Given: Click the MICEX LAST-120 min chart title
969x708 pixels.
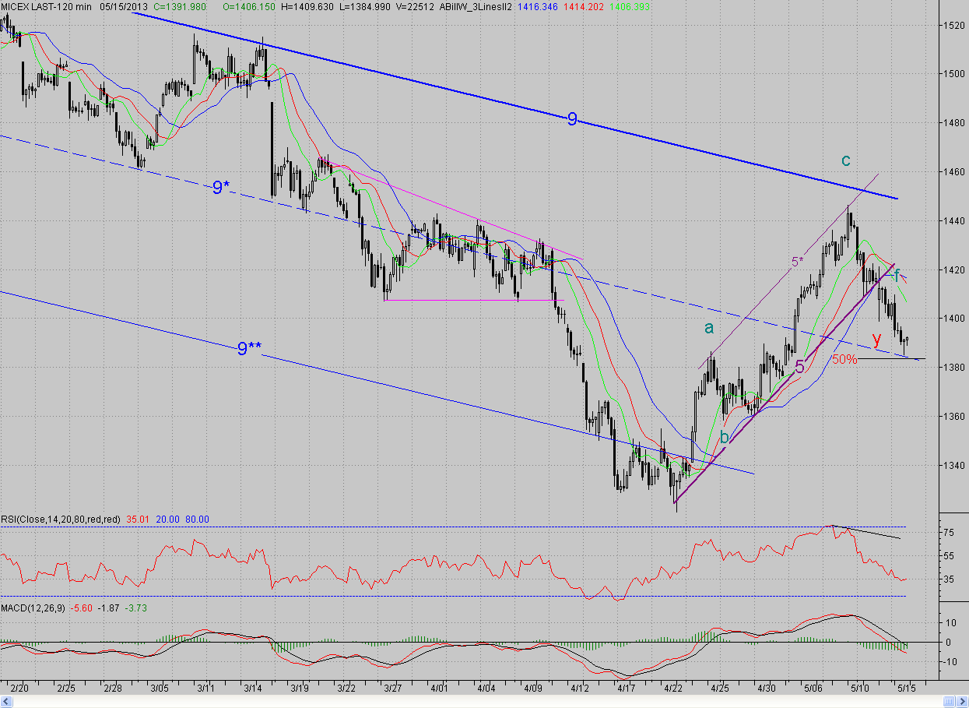Looking at the screenshot, I should [47, 6].
